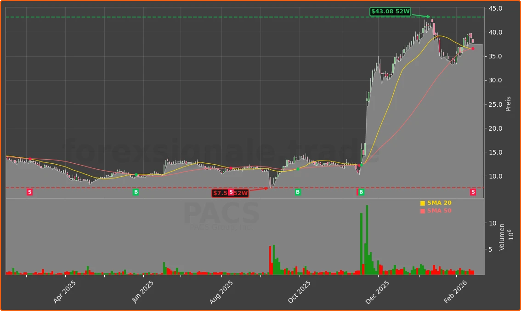Click the S sell marker at the far right
The width and height of the screenshot is (521, 311).
[x=472, y=192]
